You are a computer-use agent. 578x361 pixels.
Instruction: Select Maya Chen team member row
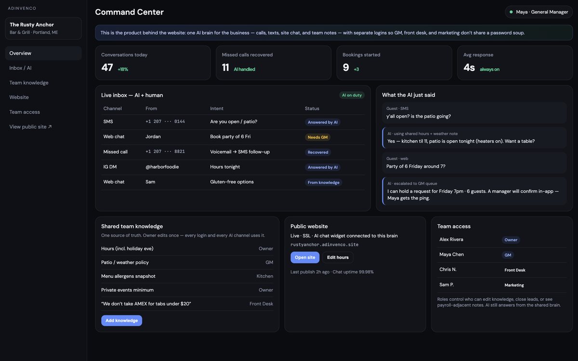tap(502, 255)
